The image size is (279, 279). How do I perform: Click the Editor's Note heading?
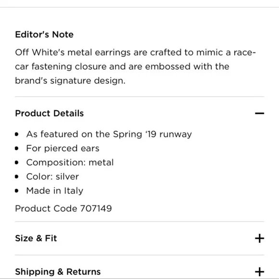tap(44, 34)
